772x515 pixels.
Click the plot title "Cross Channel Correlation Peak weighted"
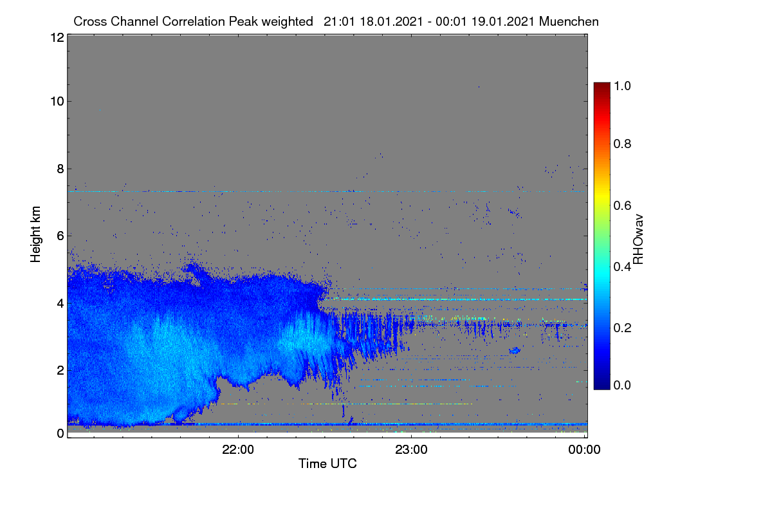(194, 21)
